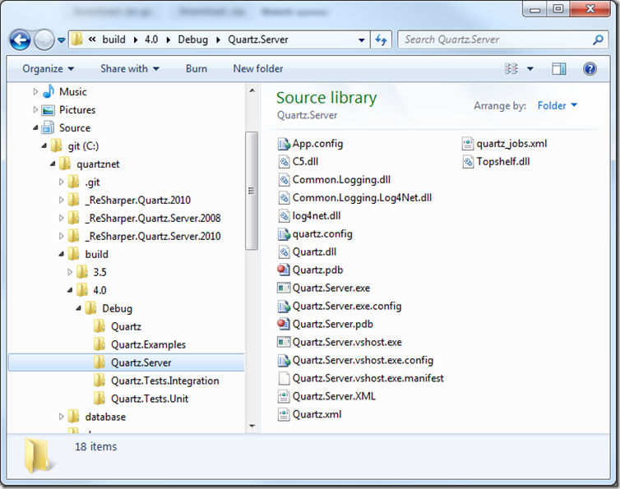Open the Share with menu
The width and height of the screenshot is (620, 489).
tap(129, 69)
